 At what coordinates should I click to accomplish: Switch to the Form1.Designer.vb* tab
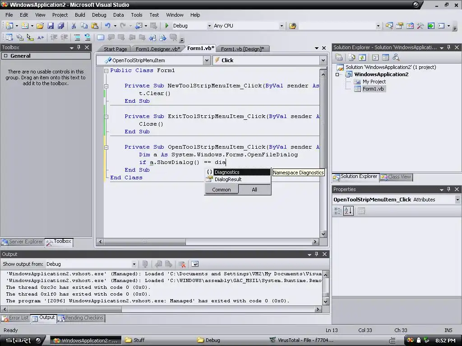click(x=158, y=49)
